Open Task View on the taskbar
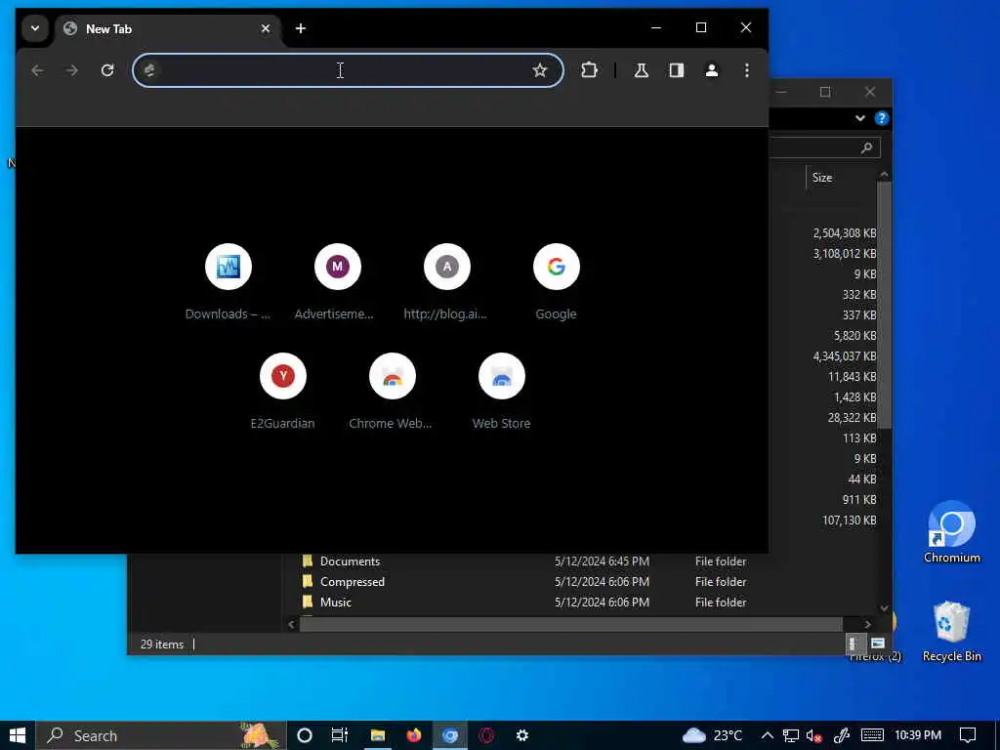Screen dimensions: 1000x750 pos(340,735)
